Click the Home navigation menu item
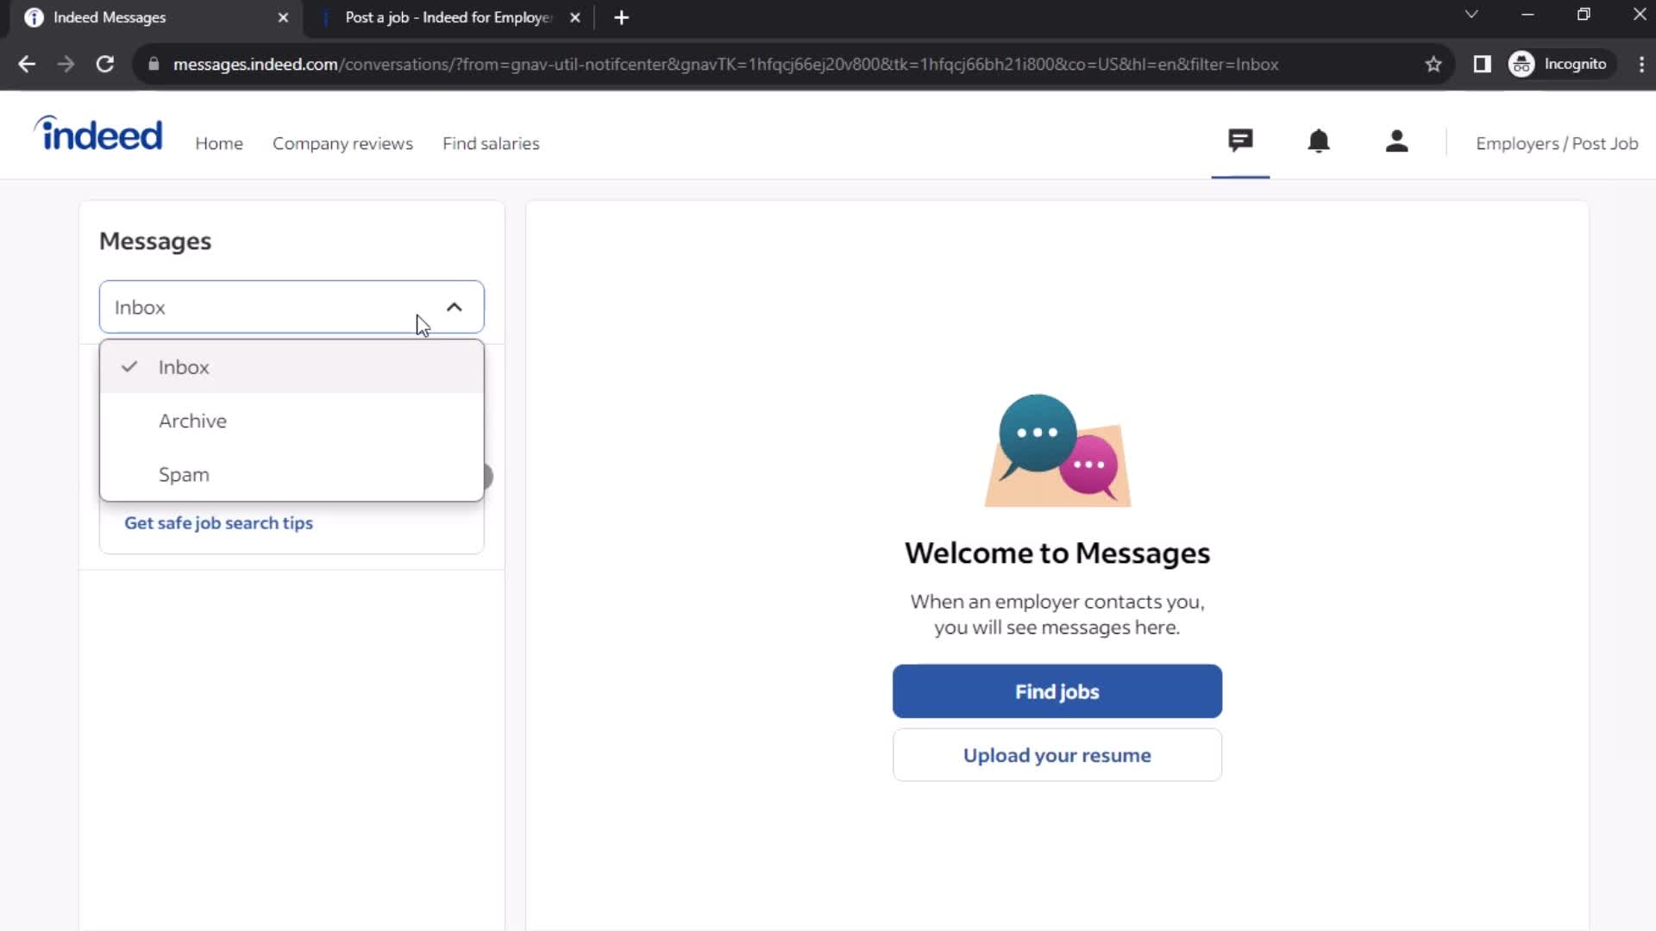The image size is (1656, 931). coord(218,142)
